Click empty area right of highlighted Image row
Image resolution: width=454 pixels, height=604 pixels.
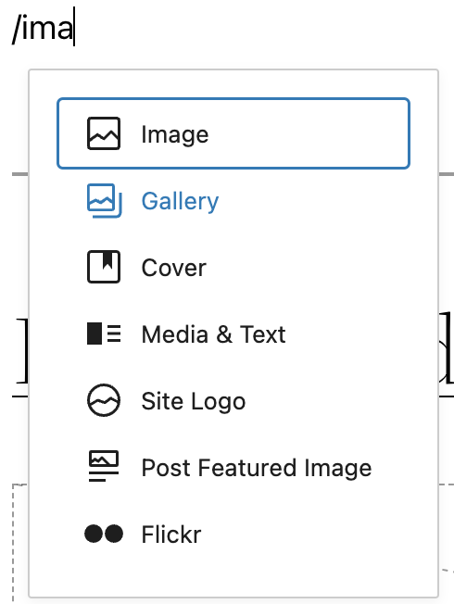309,133
